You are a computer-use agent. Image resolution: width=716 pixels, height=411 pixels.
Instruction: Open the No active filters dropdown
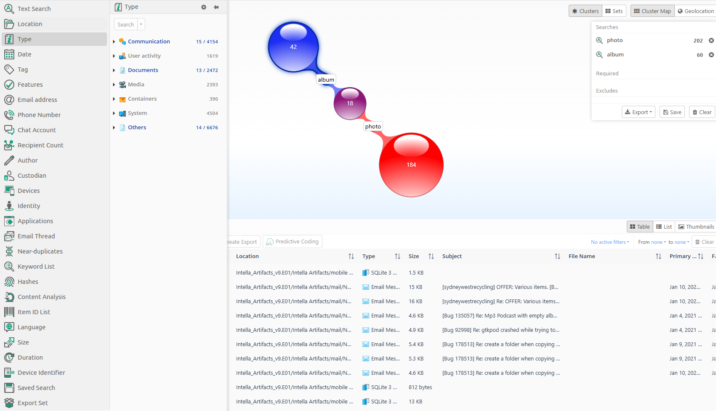(x=610, y=242)
